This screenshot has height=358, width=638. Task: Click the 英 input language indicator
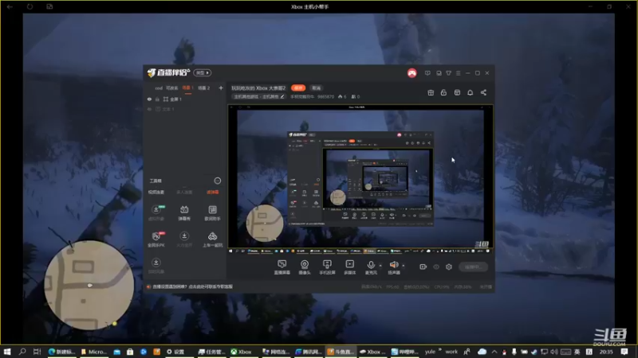click(x=577, y=352)
